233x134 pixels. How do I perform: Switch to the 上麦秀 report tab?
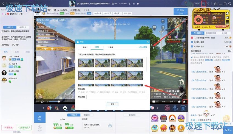(x=110, y=47)
